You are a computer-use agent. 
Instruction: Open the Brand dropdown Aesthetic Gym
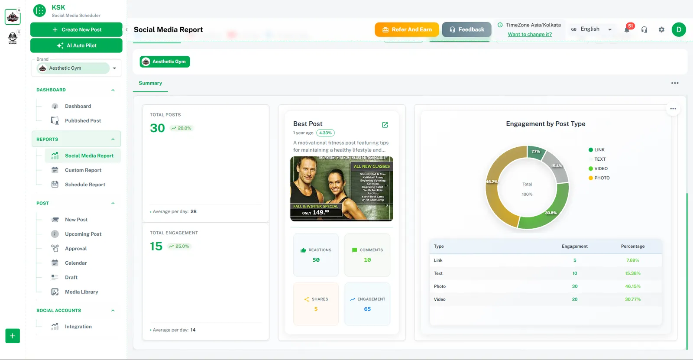click(x=76, y=68)
